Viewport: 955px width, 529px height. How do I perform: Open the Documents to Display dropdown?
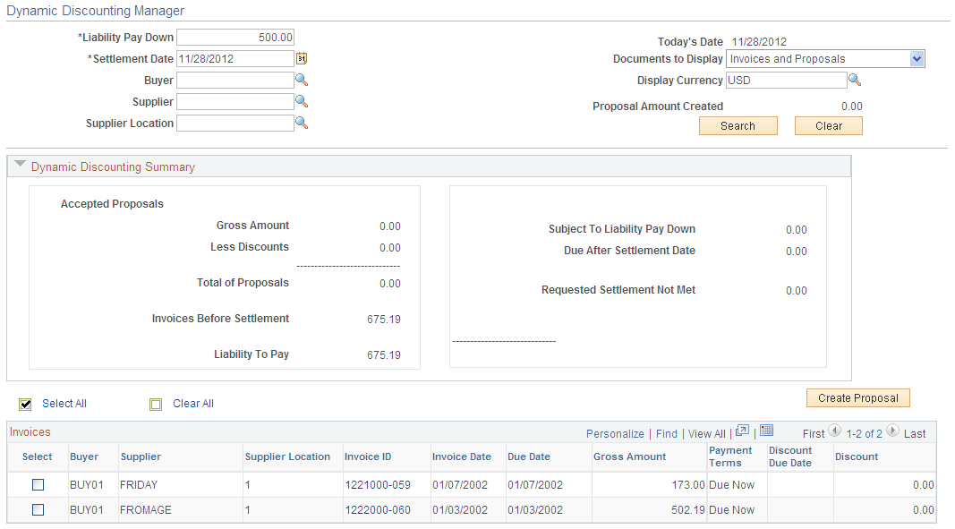click(x=915, y=58)
